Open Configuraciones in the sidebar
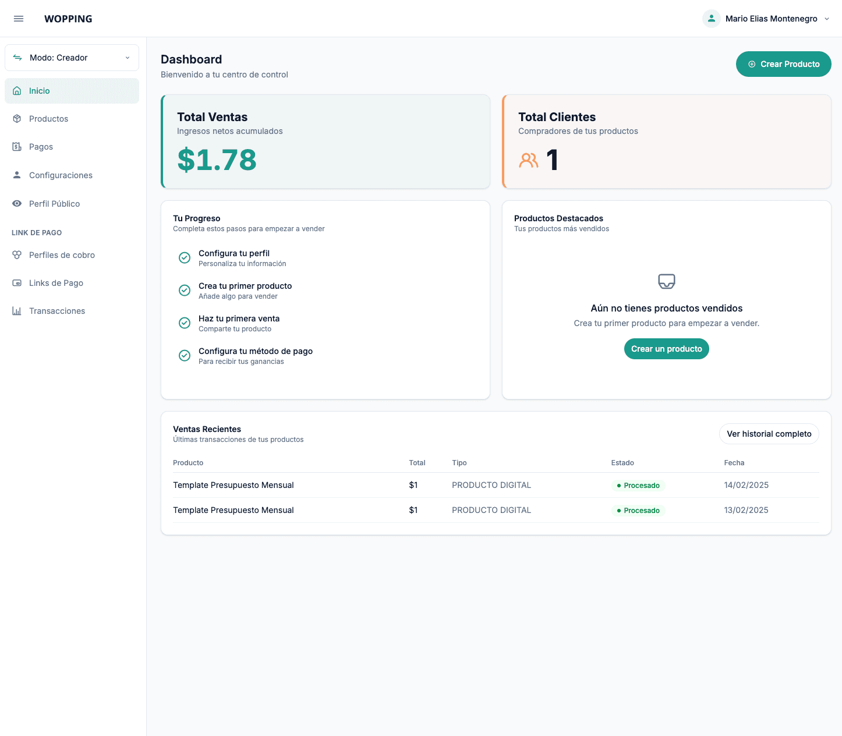This screenshot has height=736, width=842. pos(72,175)
